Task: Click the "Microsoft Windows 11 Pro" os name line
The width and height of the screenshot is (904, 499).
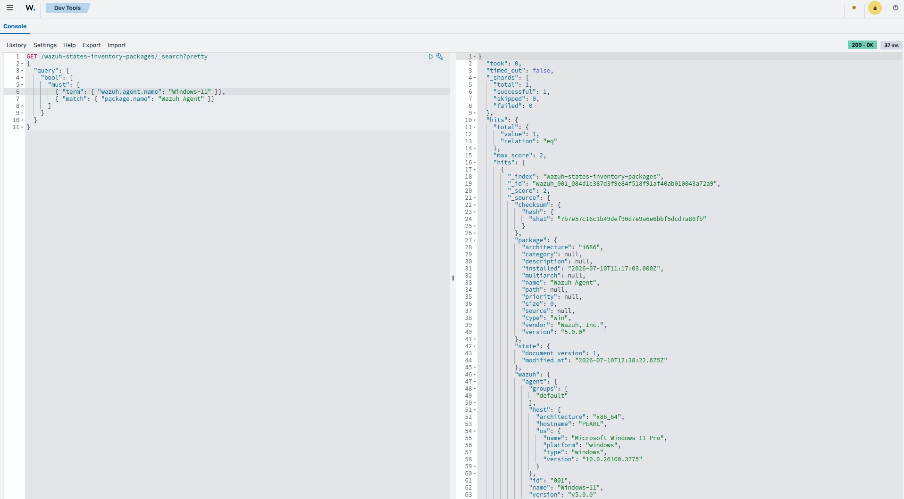Action: tap(605, 438)
